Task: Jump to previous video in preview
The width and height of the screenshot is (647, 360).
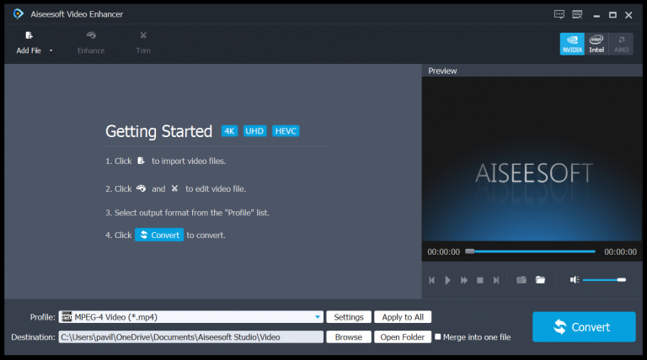Action: coord(431,280)
